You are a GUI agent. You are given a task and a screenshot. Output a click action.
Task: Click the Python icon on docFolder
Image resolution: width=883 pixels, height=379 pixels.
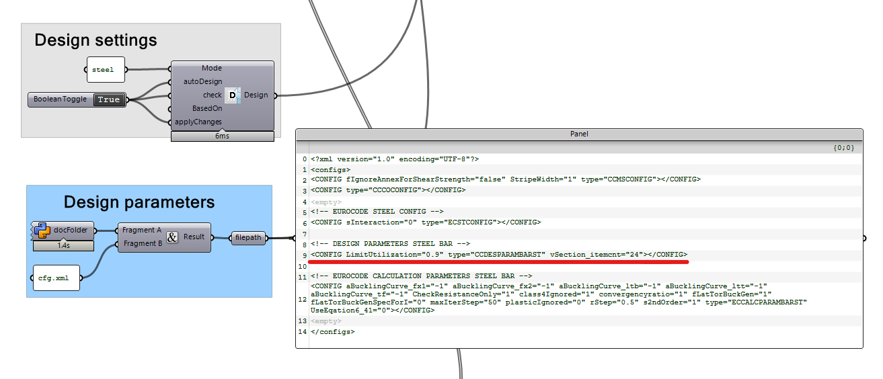point(39,230)
